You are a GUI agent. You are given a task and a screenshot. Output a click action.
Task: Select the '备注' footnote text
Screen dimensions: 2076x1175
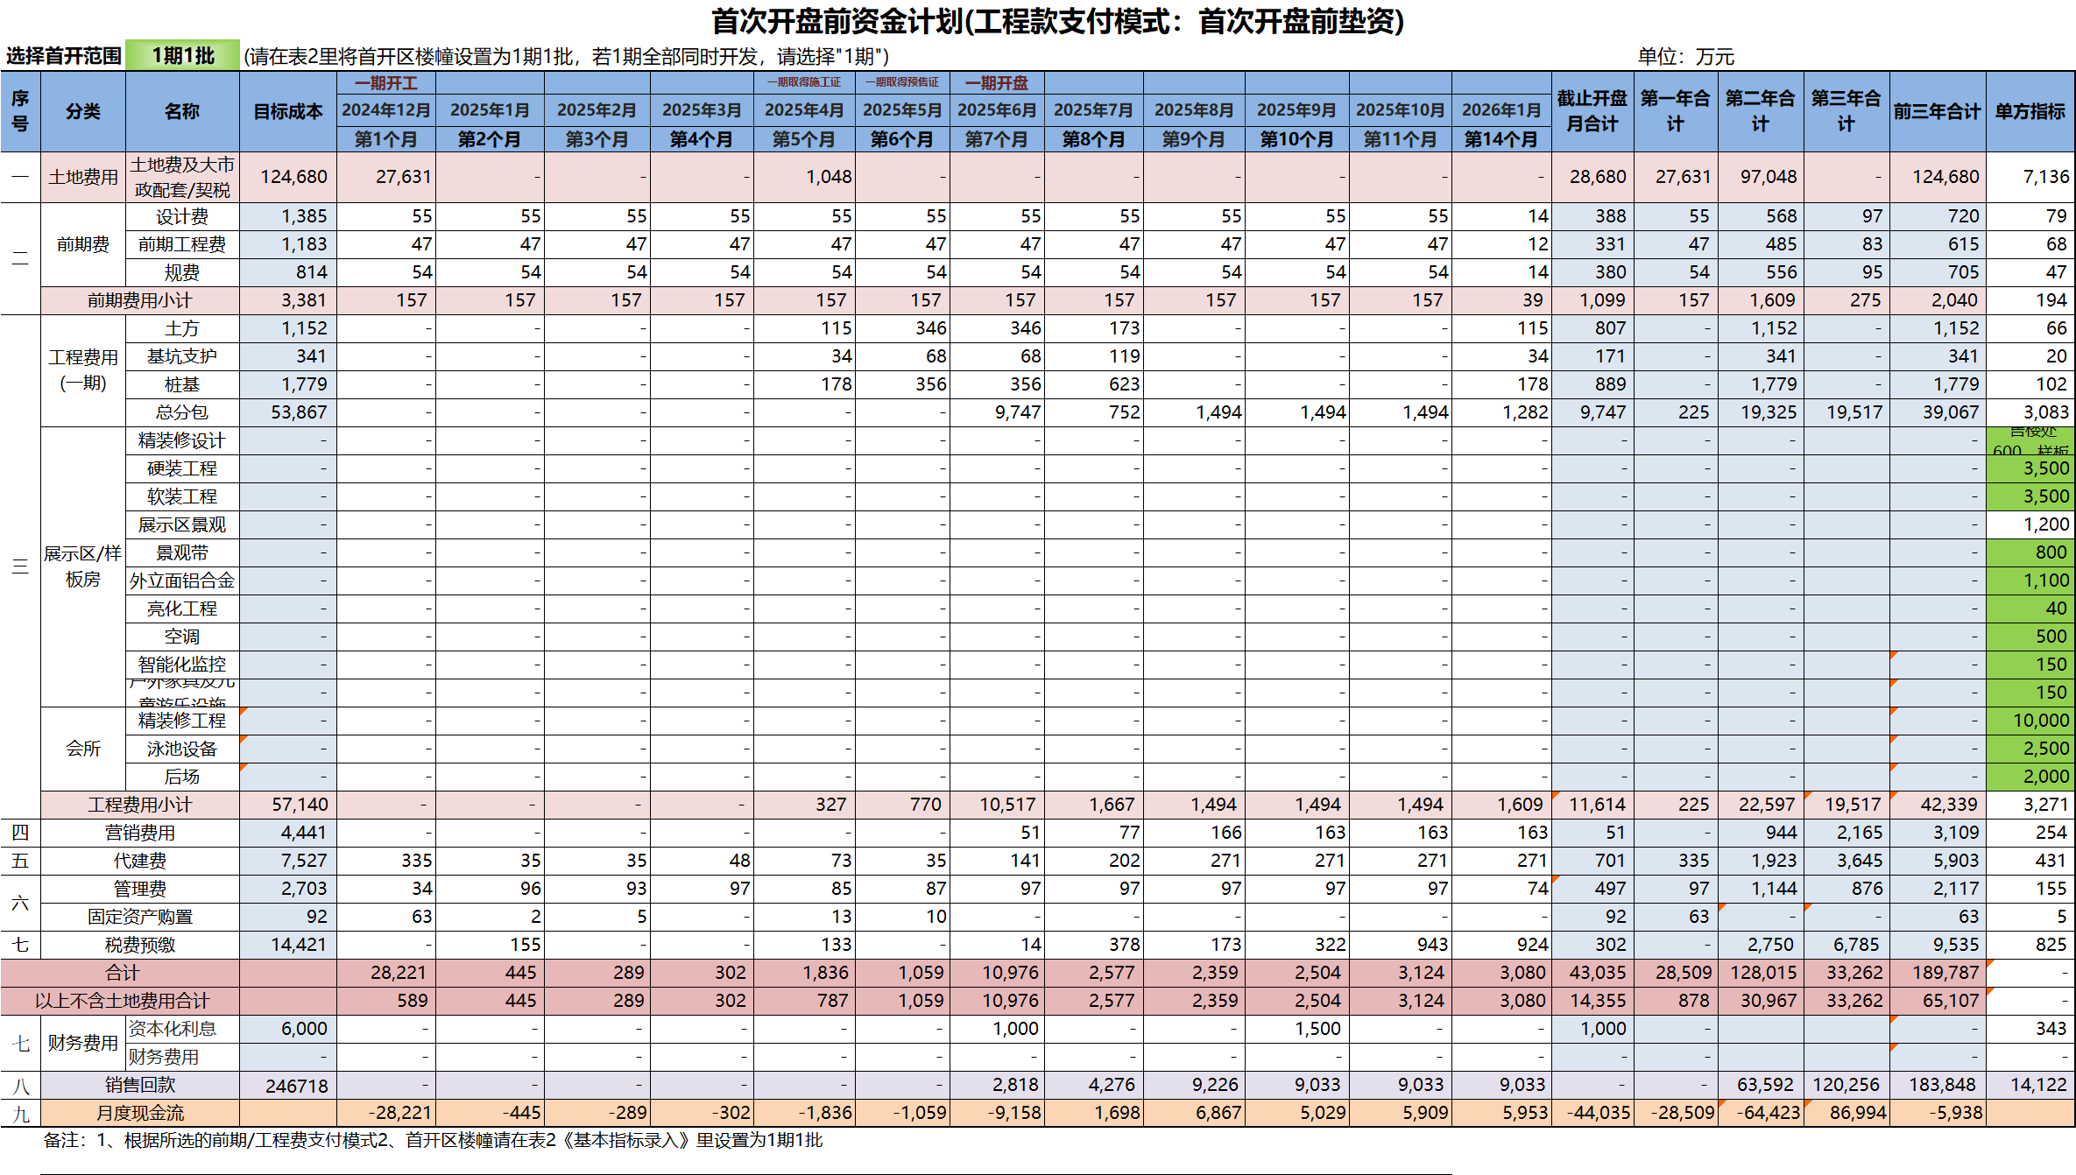click(433, 1140)
